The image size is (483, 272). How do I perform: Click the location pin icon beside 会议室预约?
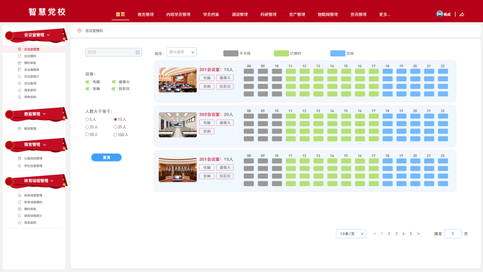point(79,31)
